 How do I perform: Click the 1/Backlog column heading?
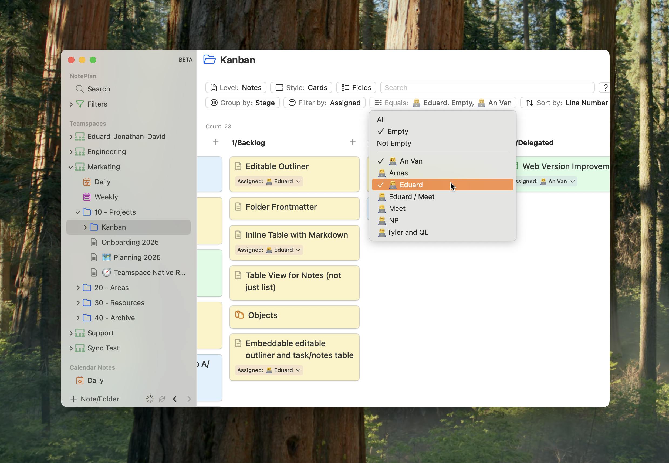tap(248, 142)
